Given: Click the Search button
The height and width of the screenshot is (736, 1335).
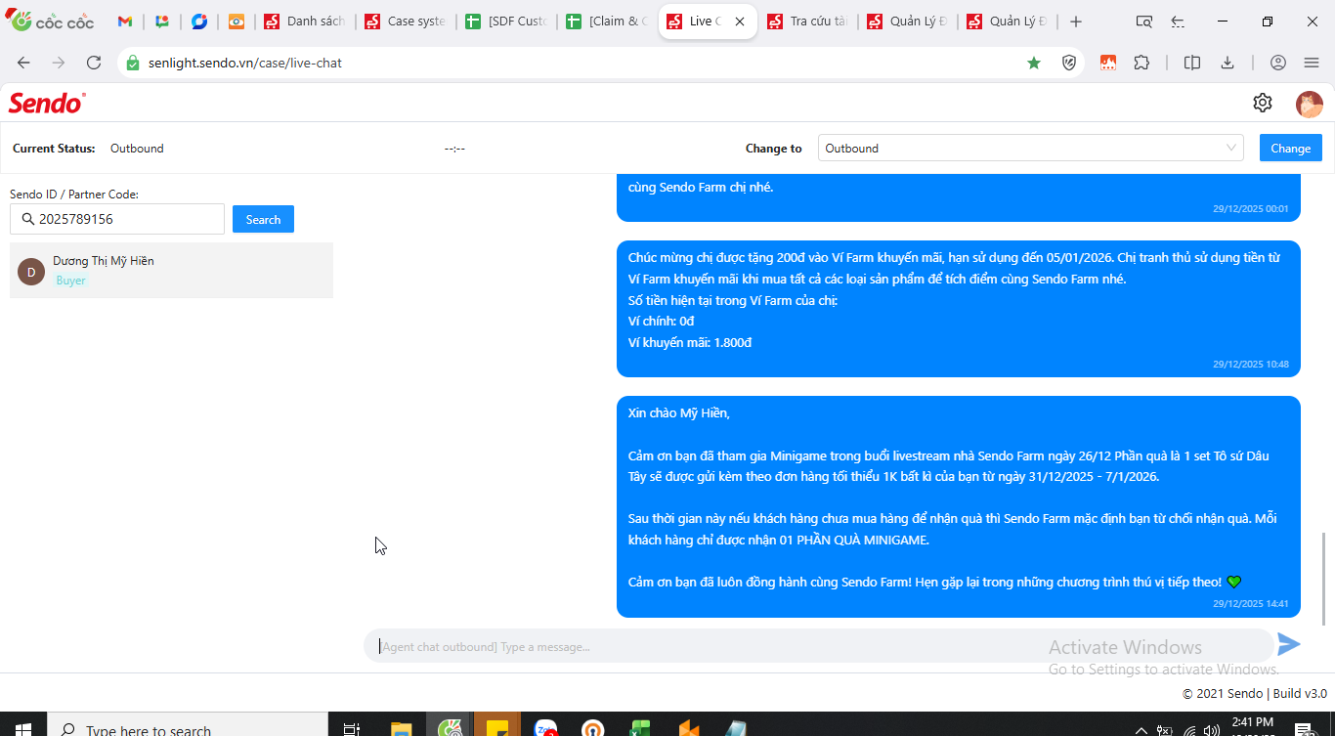Looking at the screenshot, I should [263, 219].
